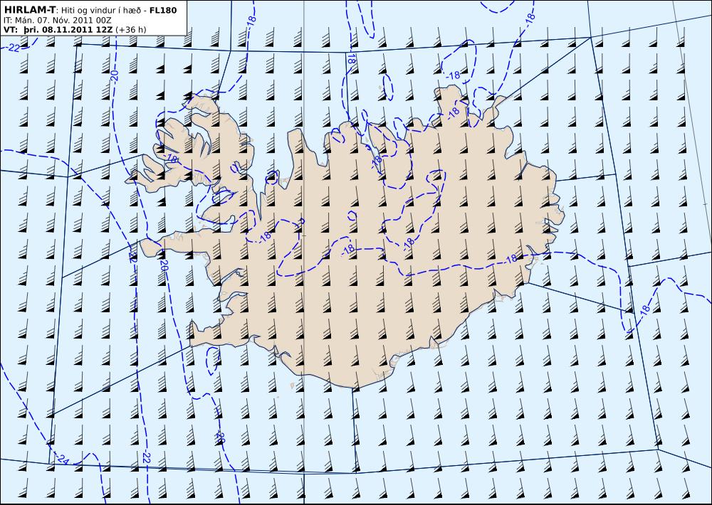Click the '(+36 h)' forecast offset text
Viewport: 712px width, 505px height.
(131, 30)
